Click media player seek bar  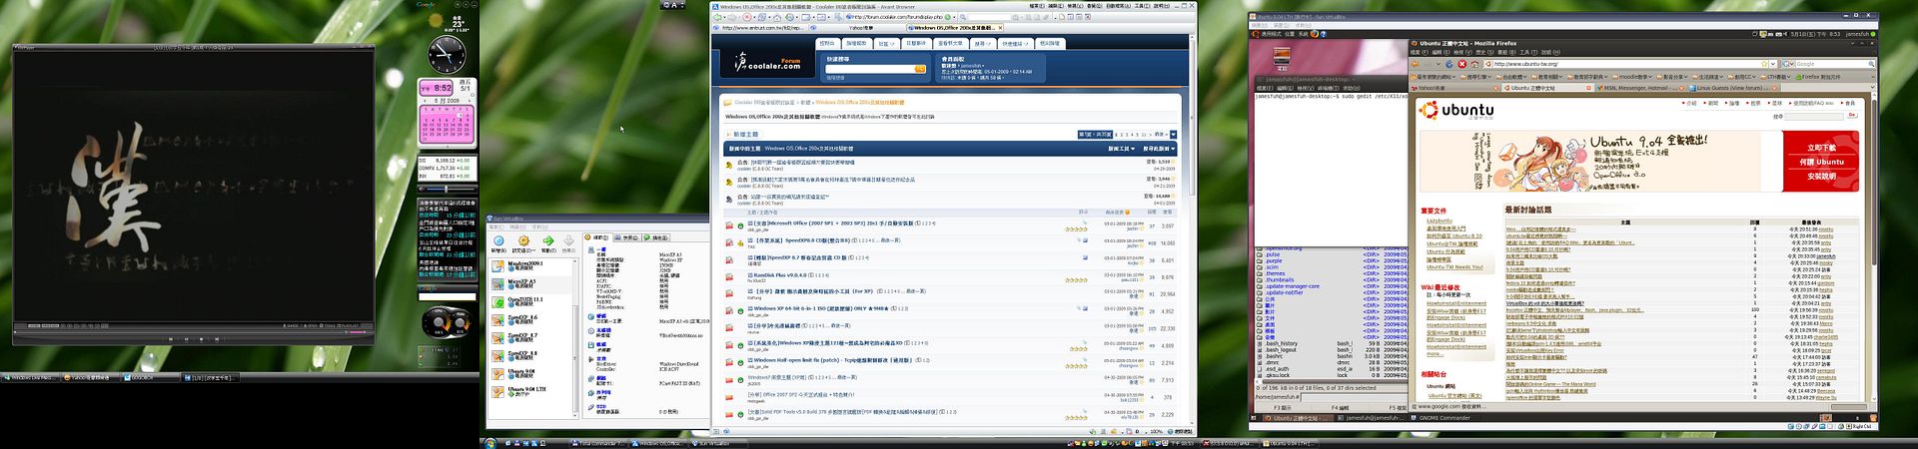tap(179, 332)
